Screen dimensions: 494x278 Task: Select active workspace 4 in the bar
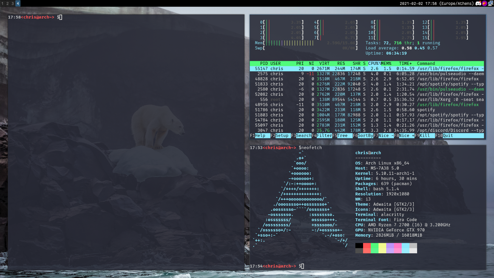coord(18,3)
